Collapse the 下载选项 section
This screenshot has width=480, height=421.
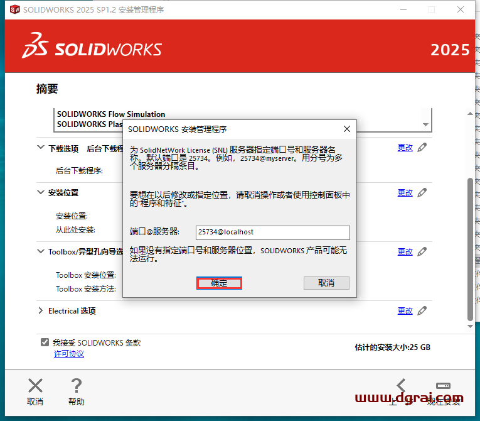coord(40,148)
